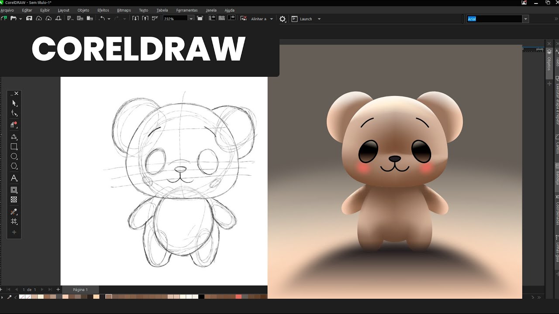This screenshot has height=314, width=559.
Task: Select the Mesh Fill tool
Action: click(14, 222)
